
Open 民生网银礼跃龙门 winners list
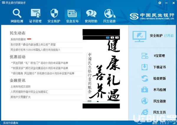40,63
